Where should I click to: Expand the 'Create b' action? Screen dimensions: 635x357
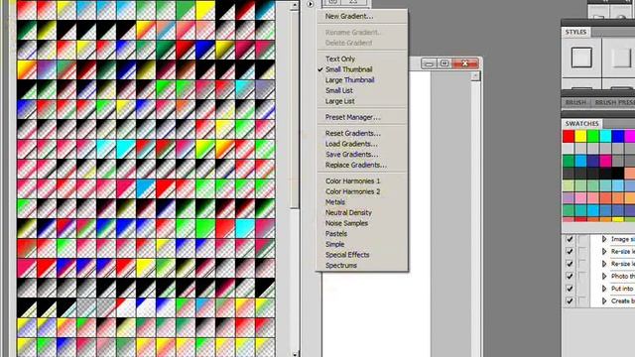604,300
